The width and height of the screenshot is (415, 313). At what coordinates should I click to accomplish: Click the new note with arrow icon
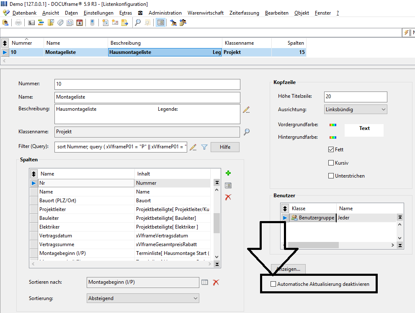[125, 23]
